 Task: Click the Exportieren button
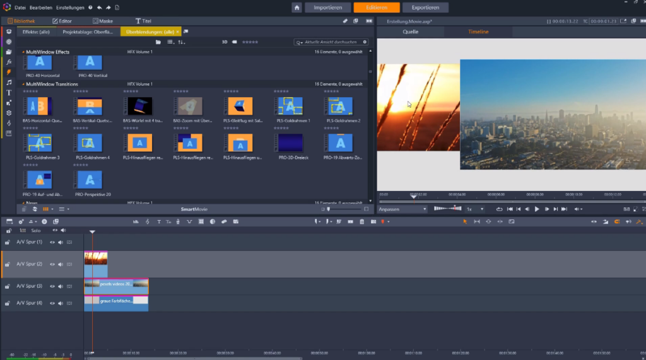tap(425, 8)
